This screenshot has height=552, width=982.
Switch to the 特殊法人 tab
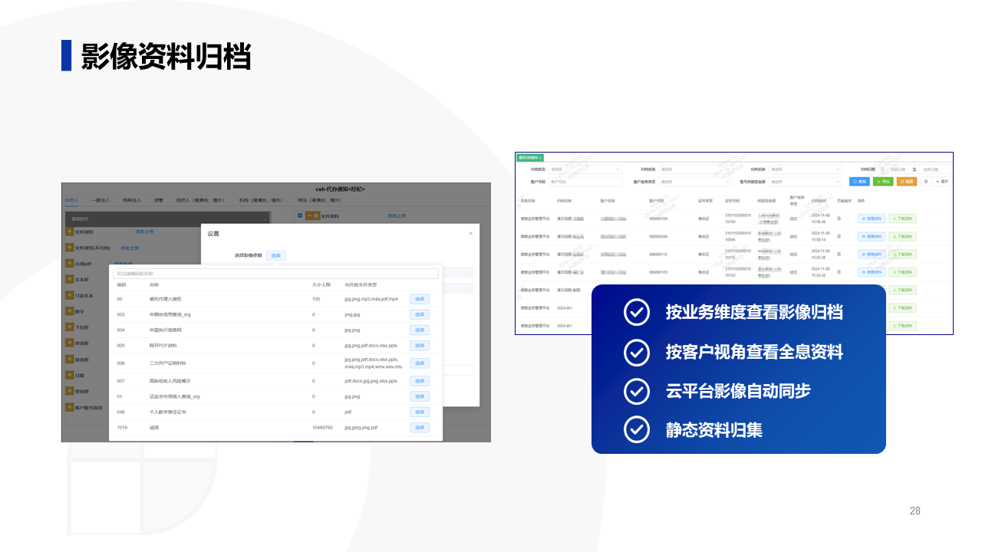coord(131,200)
